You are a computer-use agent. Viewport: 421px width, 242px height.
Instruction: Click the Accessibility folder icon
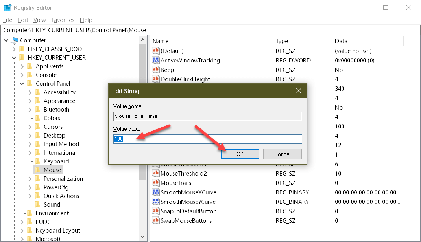pyautogui.click(x=38, y=92)
